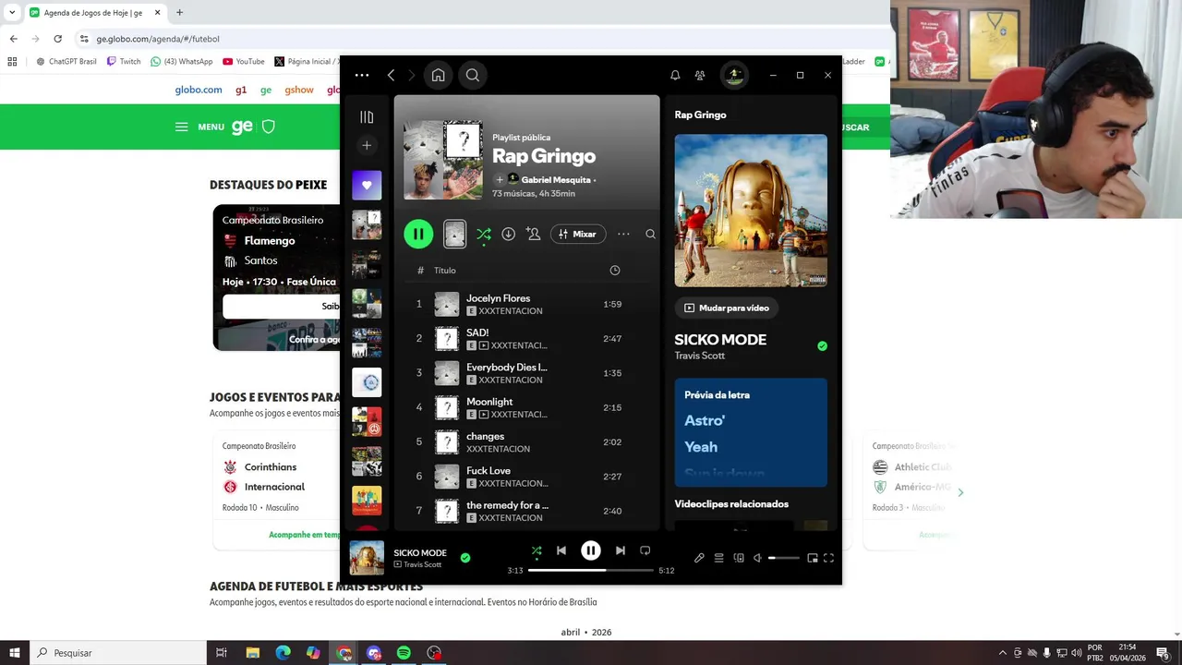Screen dimensions: 1182x665
Task: Open the playback queue
Action: pos(718,558)
